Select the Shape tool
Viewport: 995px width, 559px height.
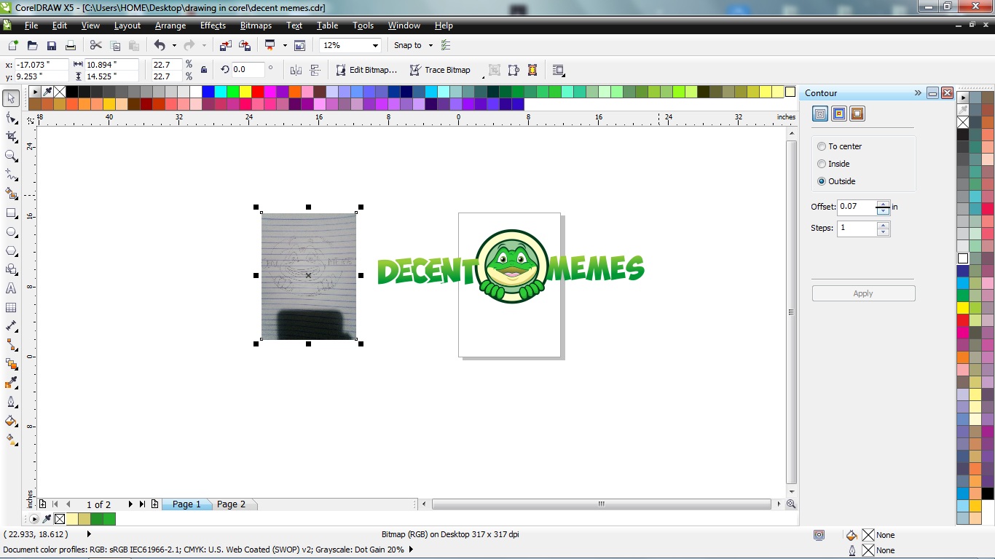11,118
